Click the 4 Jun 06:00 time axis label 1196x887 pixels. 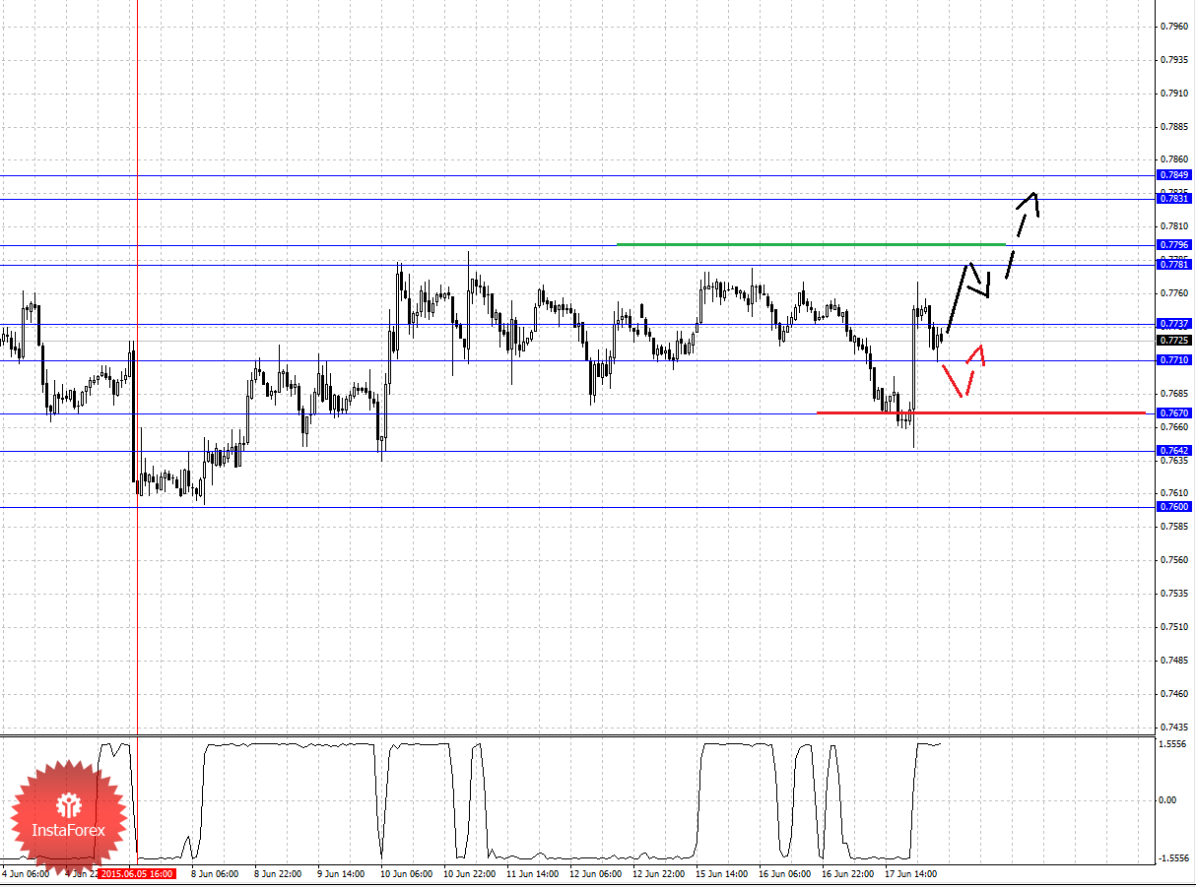27,873
